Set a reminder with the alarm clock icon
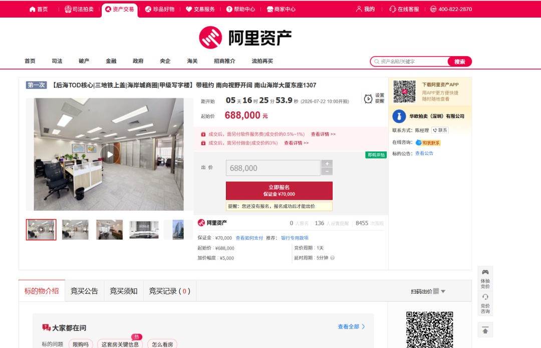This screenshot has height=348, width=541. (x=368, y=99)
